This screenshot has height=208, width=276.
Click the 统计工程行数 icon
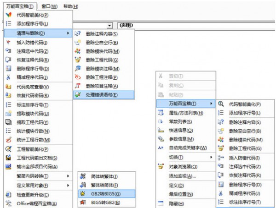click(x=8, y=139)
